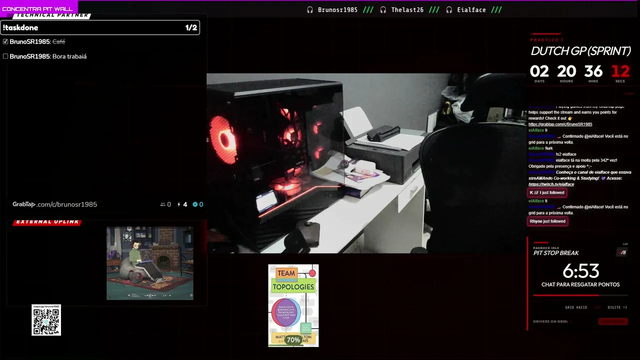Toggle the checked 'Café' task checkbox

click(x=5, y=41)
